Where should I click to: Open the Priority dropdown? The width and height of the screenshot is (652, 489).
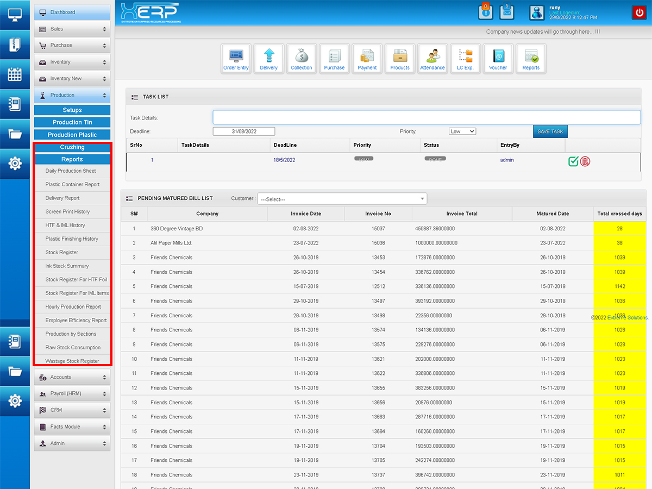tap(462, 131)
